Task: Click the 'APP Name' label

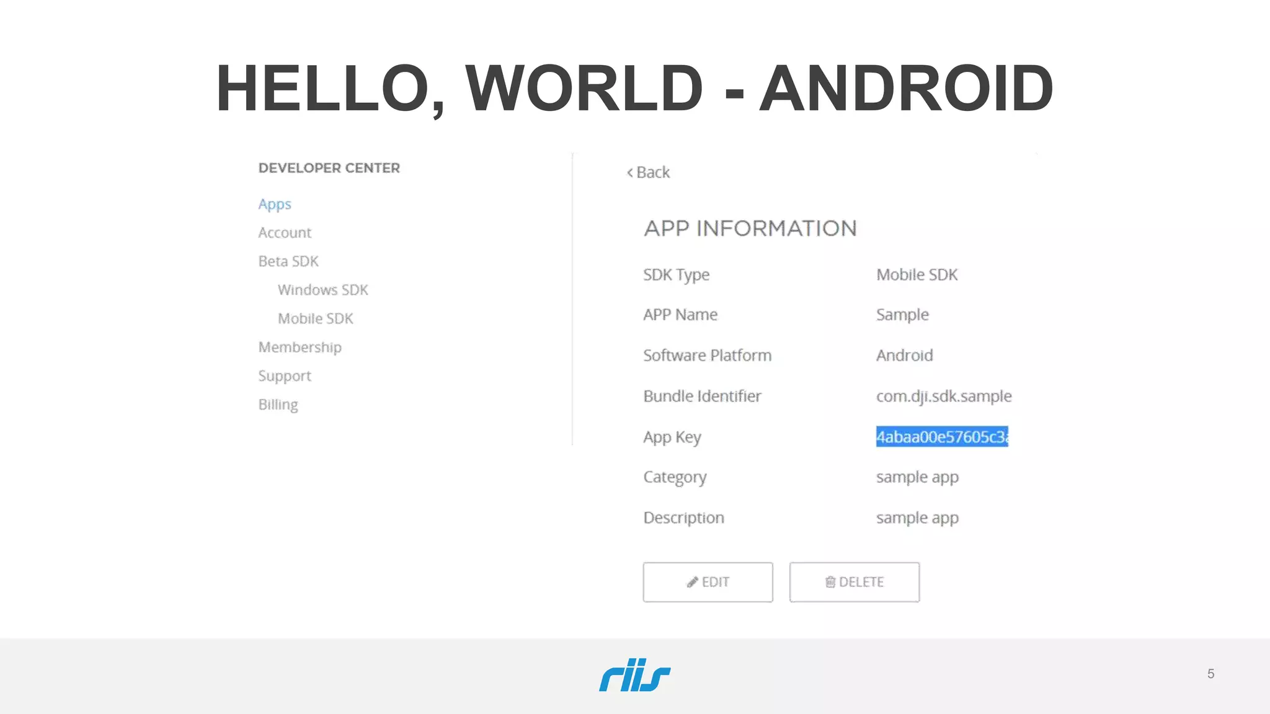Action: click(680, 315)
